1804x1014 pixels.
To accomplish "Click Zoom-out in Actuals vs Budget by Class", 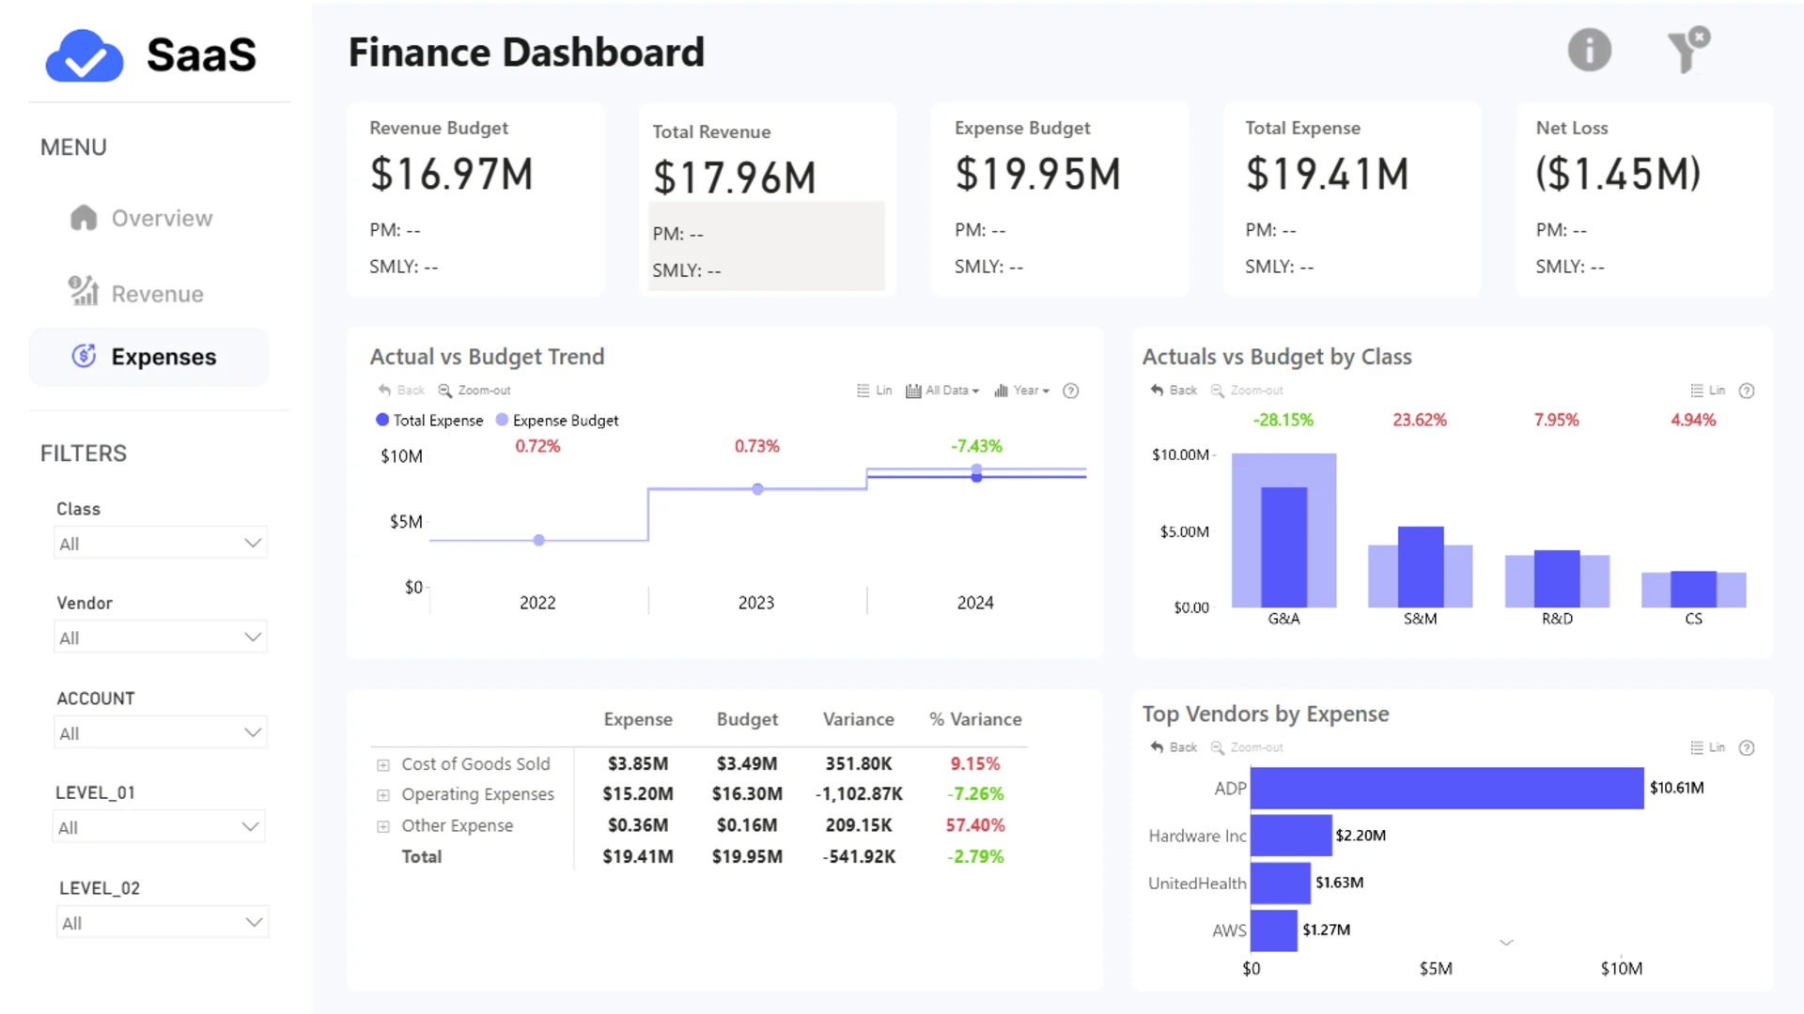I will coord(1247,390).
